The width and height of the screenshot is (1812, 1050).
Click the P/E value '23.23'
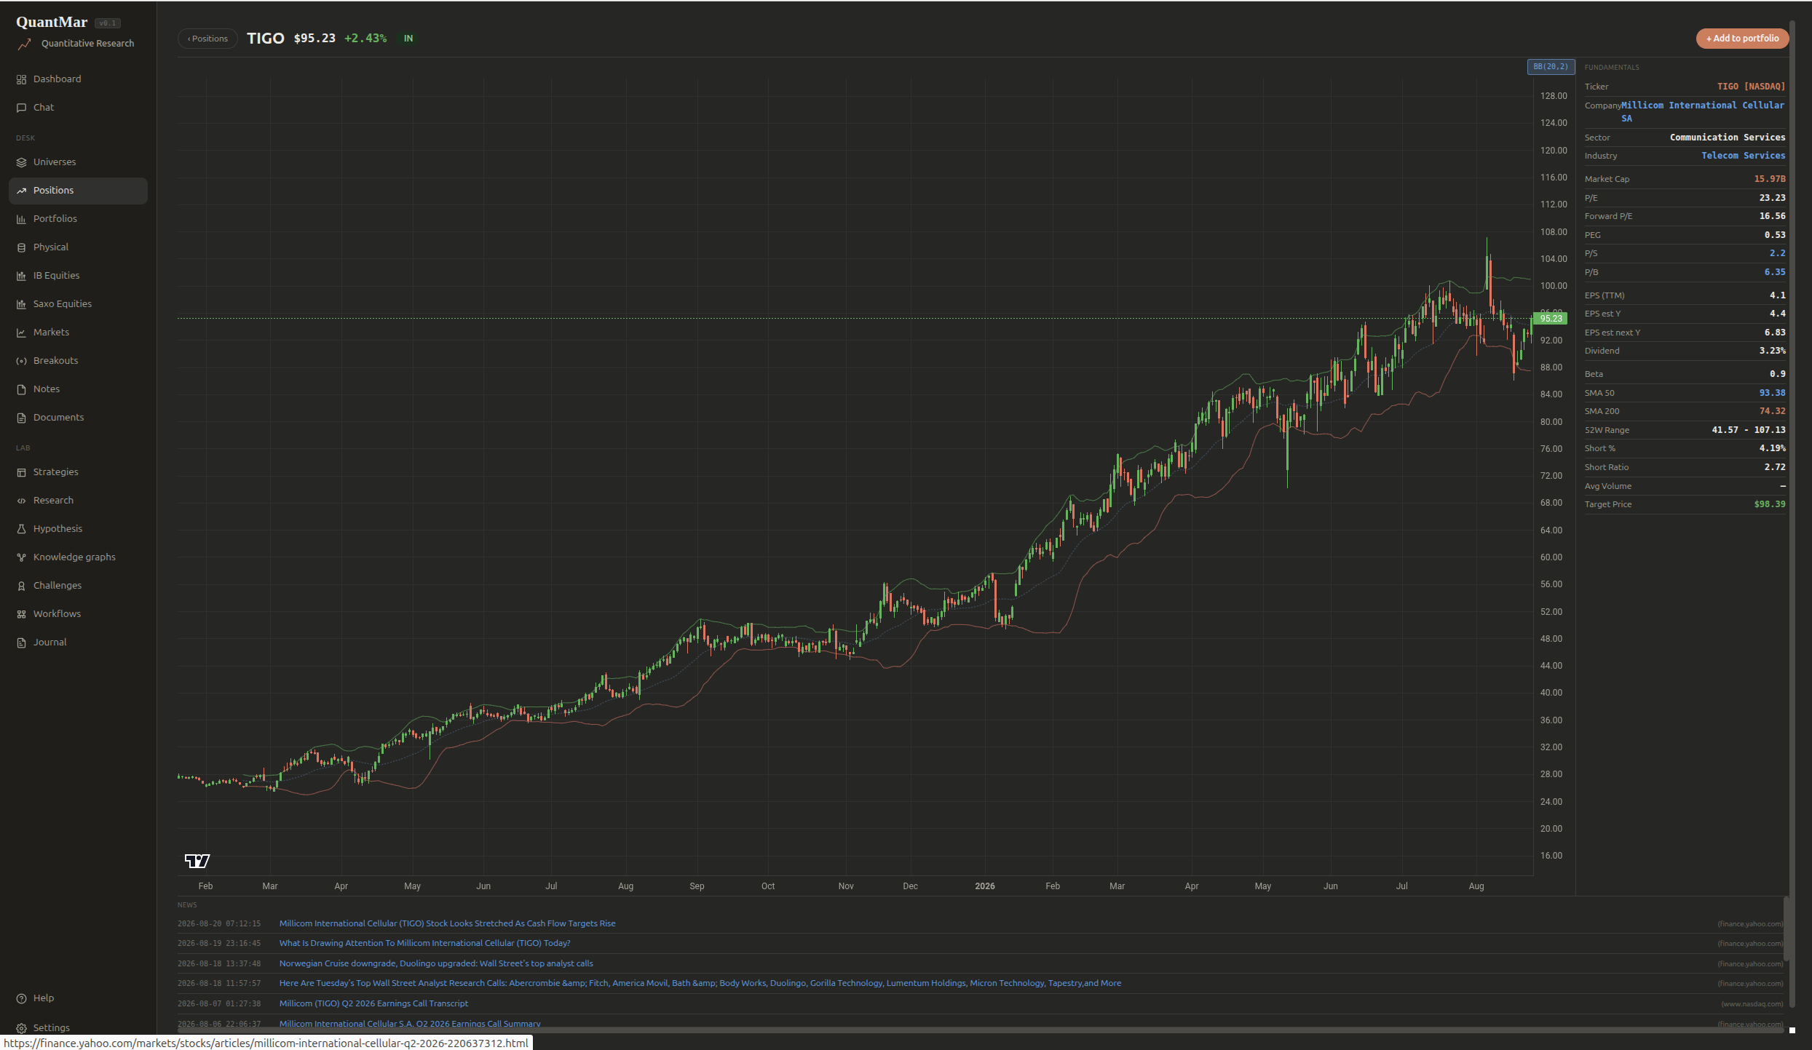pyautogui.click(x=1772, y=198)
